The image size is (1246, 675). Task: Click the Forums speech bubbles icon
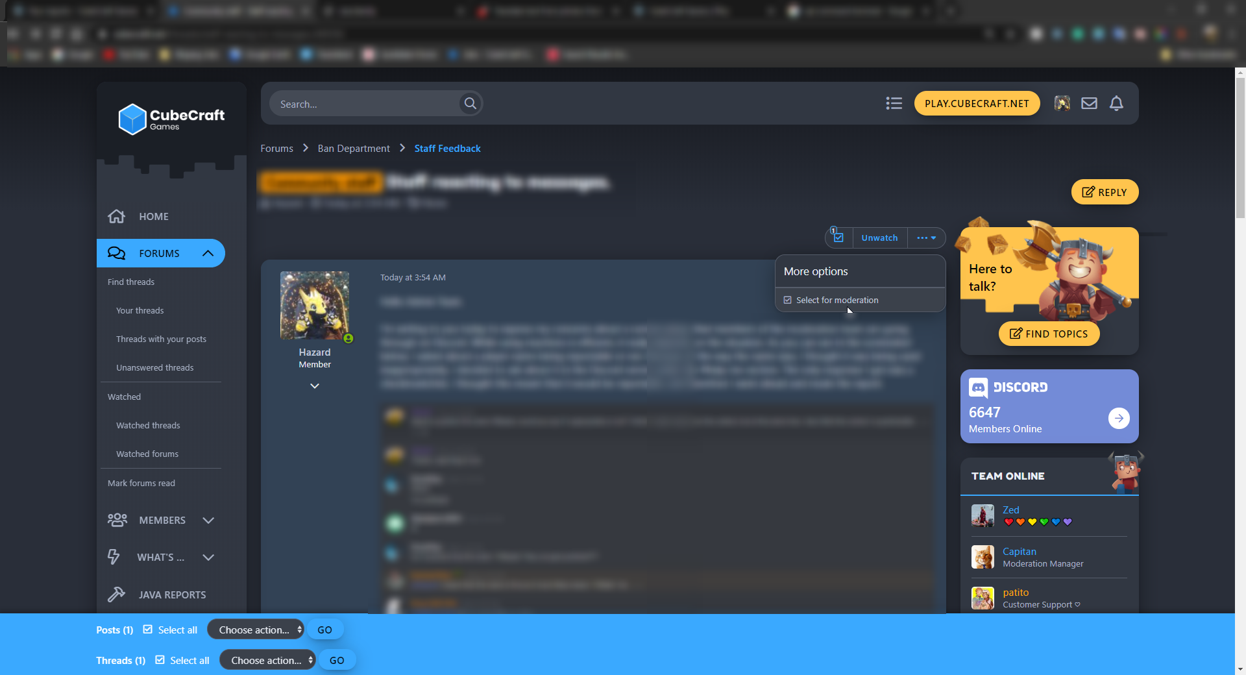coord(116,253)
